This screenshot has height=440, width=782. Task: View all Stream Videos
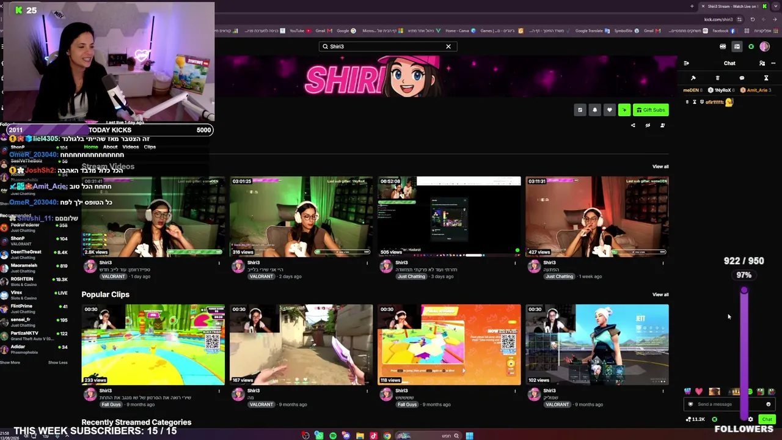pos(660,166)
